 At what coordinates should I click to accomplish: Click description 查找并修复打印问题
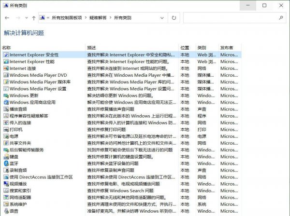coord(106,130)
